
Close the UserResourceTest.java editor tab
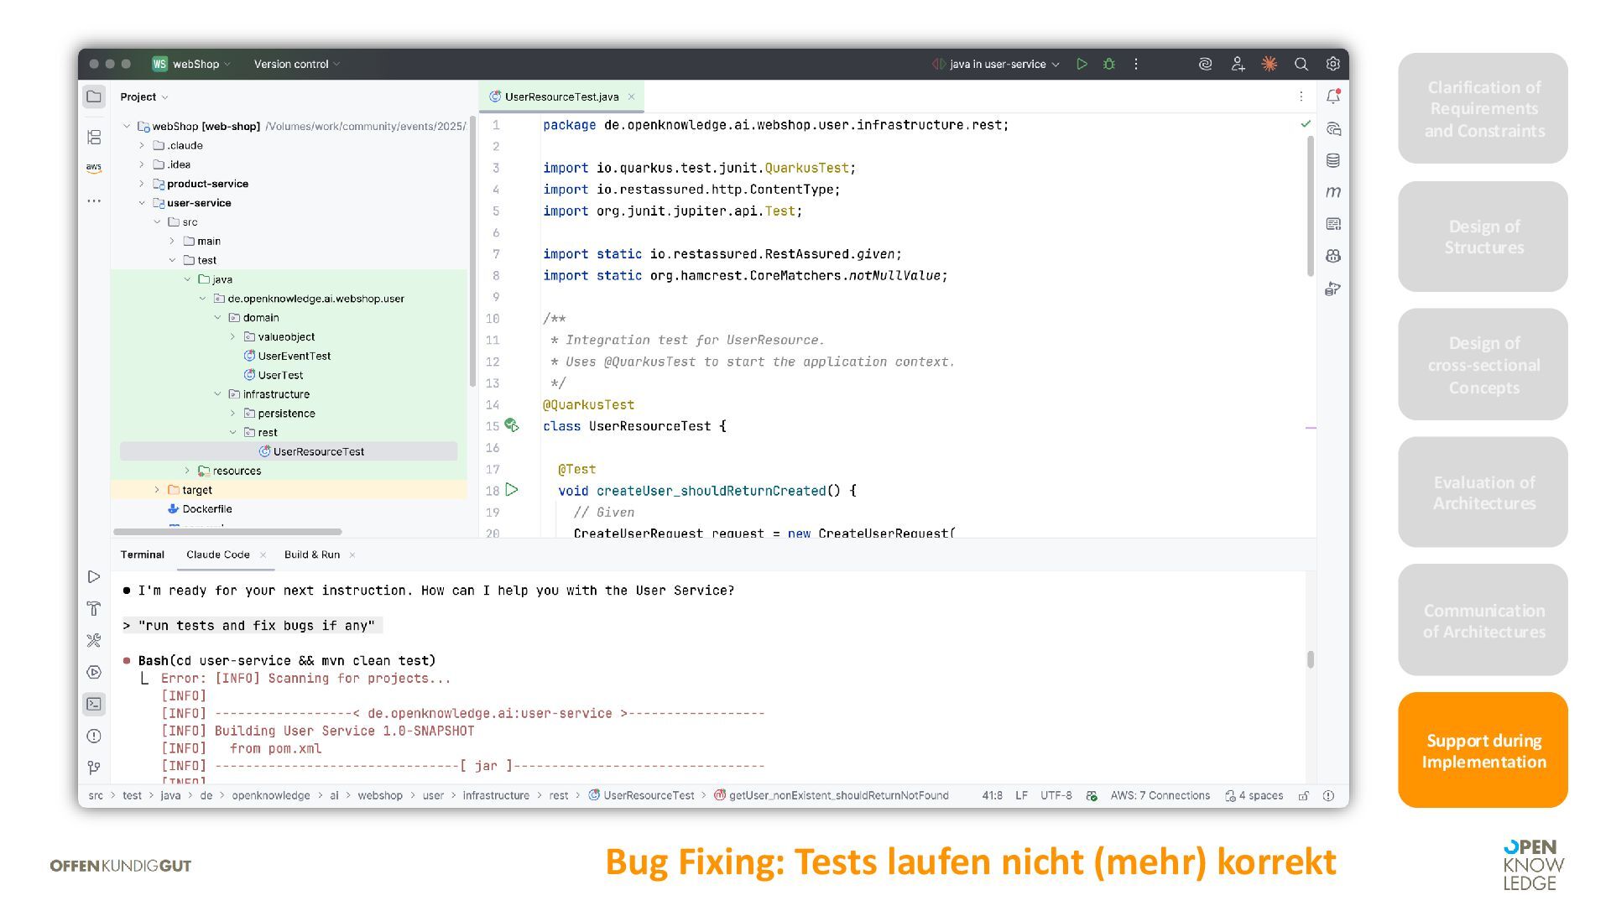tap(632, 96)
